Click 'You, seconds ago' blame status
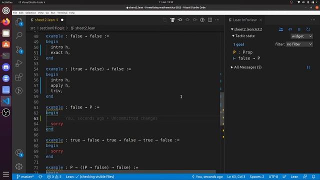 click(x=207, y=176)
